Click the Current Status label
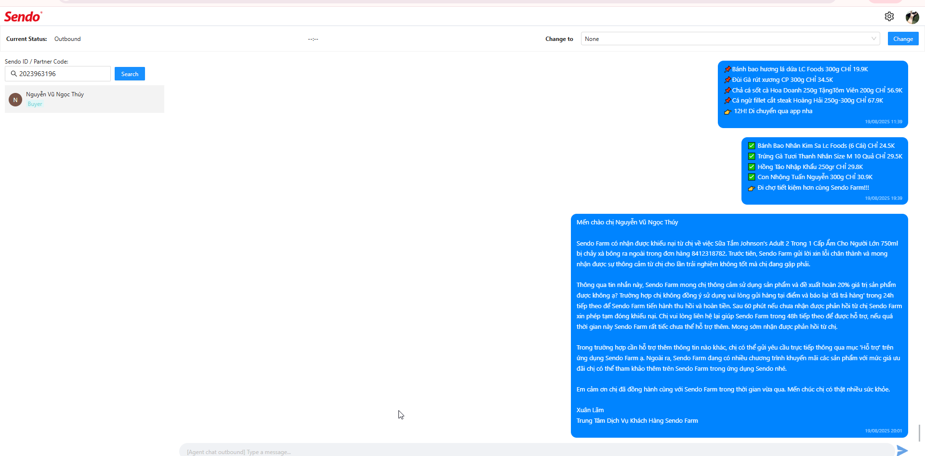This screenshot has height=456, width=925. coord(26,39)
